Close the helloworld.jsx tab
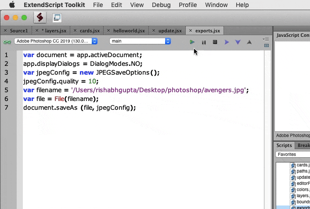 point(108,31)
